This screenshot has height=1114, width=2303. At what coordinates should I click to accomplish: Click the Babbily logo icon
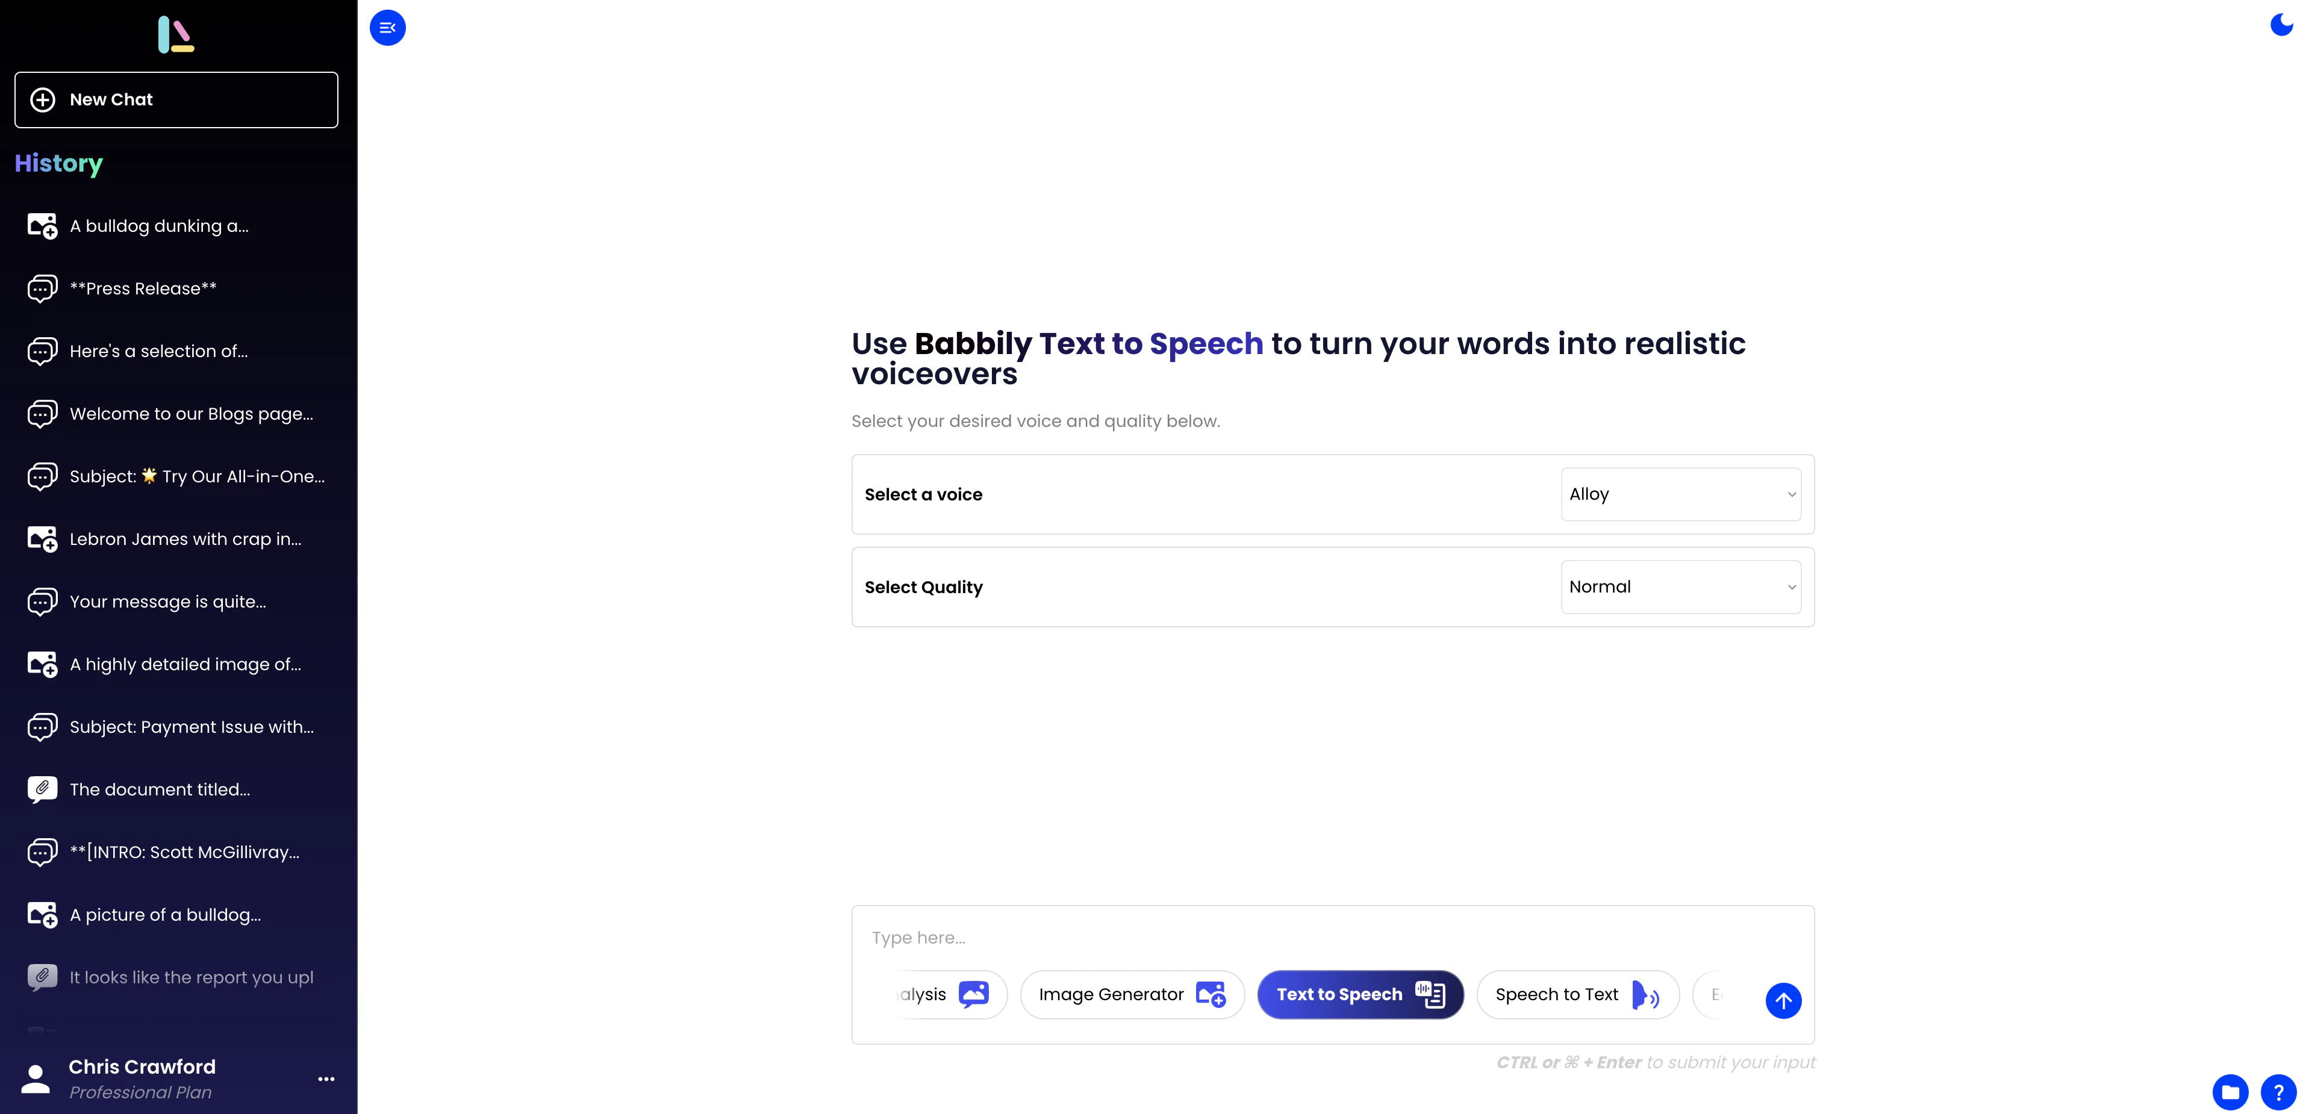176,35
